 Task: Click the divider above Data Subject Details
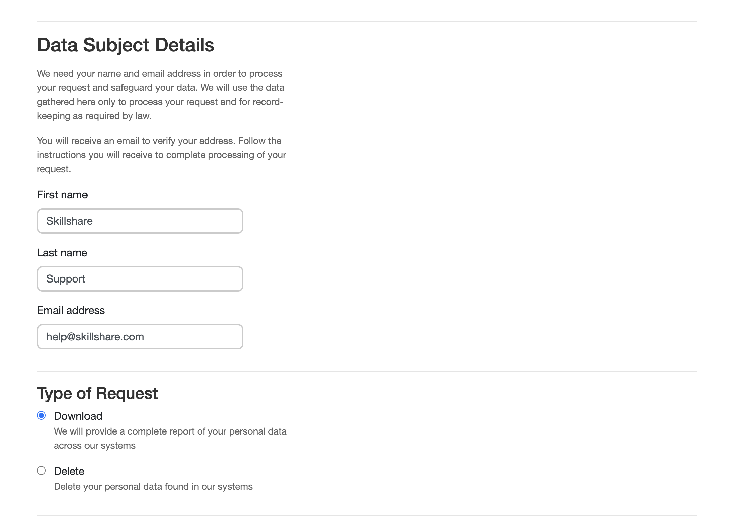click(367, 22)
